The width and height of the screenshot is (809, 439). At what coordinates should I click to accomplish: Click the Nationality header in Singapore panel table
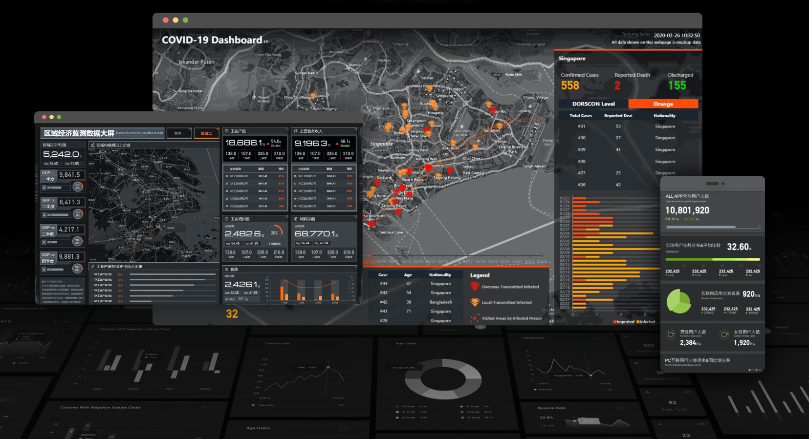(664, 116)
